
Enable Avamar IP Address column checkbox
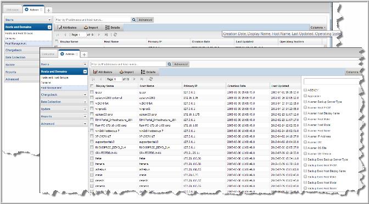pyautogui.click(x=305, y=136)
